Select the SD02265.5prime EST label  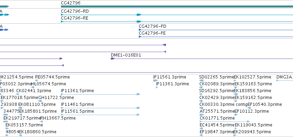217,77
